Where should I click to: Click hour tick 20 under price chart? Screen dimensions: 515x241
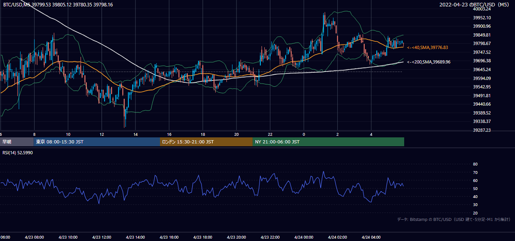pos(237,134)
